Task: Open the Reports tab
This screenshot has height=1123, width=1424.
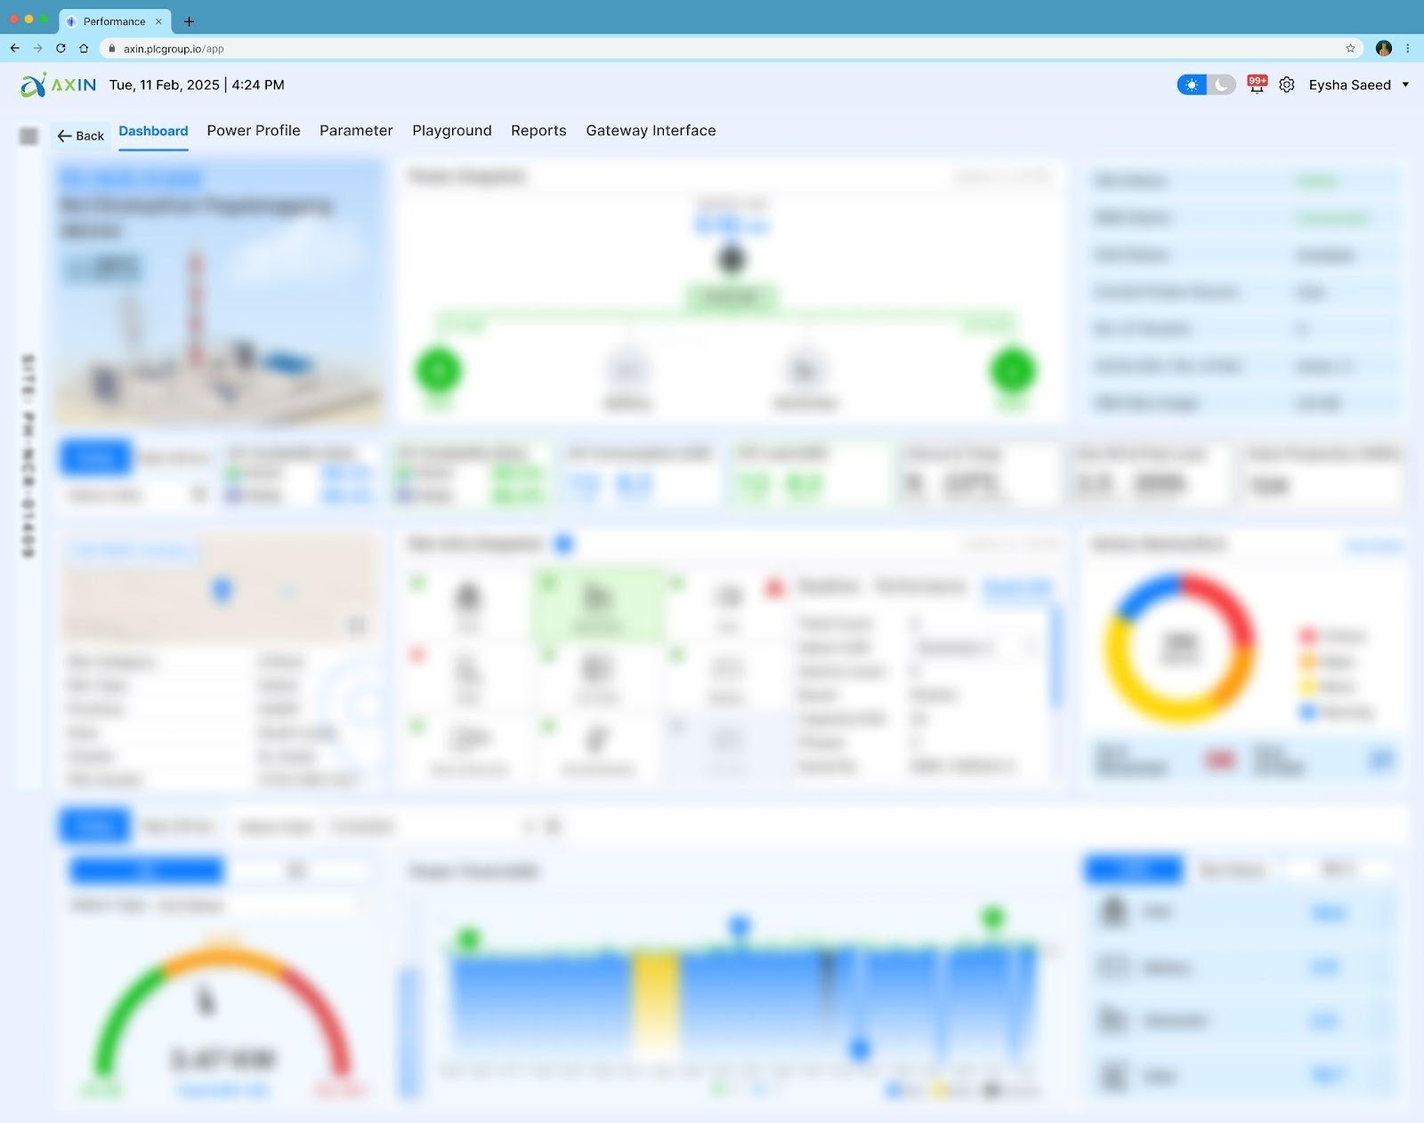Action: click(x=538, y=131)
